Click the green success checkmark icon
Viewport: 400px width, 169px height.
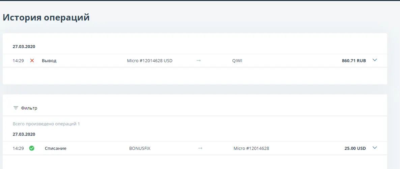tap(32, 148)
